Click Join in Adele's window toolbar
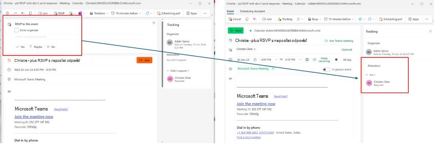 click(x=267, y=19)
